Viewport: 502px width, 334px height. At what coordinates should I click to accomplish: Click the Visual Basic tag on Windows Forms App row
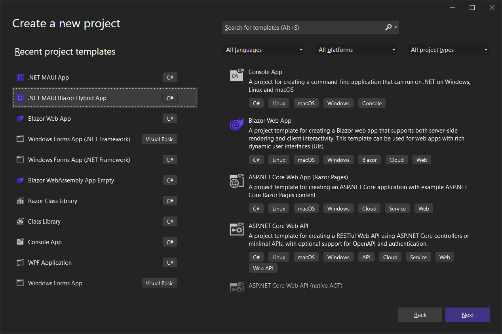160,283
